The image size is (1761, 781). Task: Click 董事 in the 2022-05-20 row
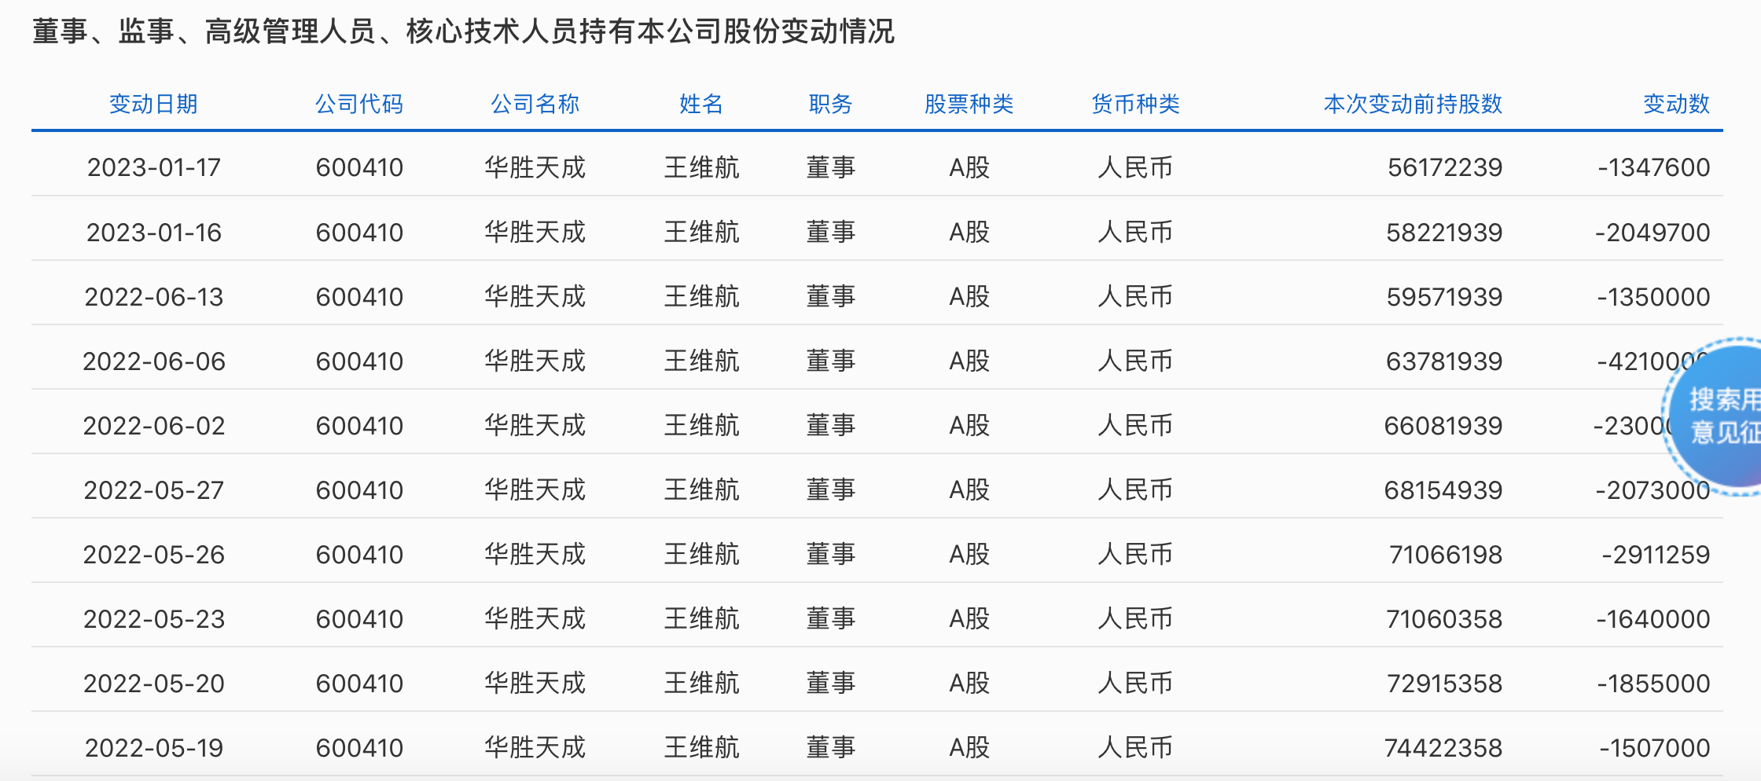point(831,684)
